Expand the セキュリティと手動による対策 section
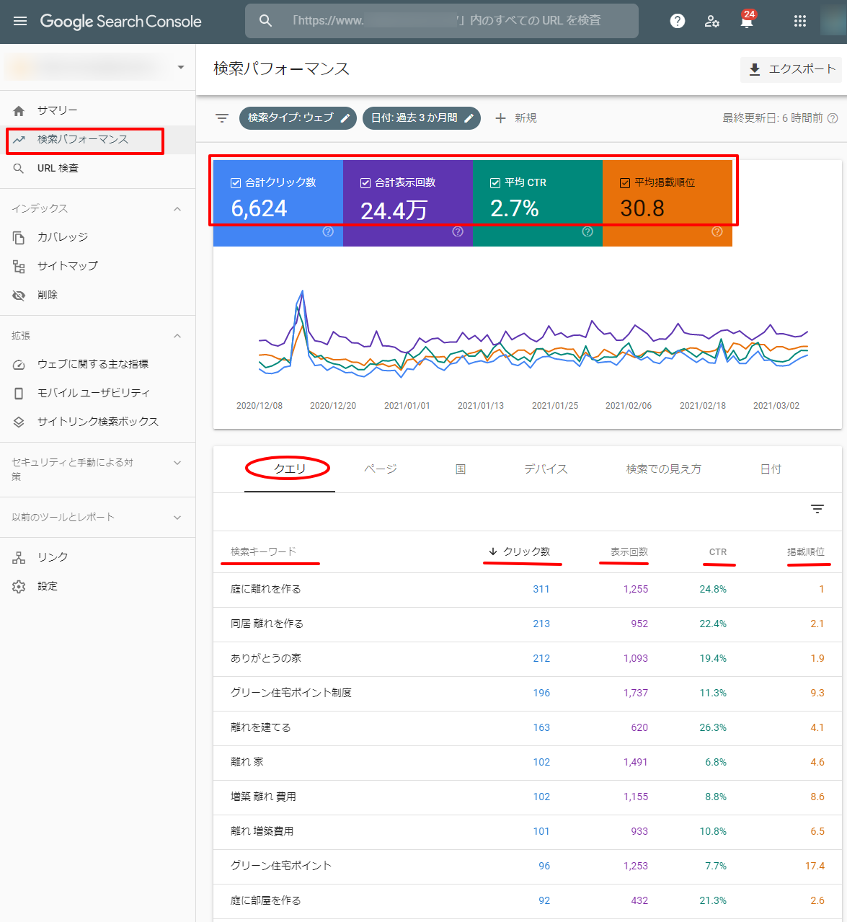This screenshot has width=847, height=922. 177,463
